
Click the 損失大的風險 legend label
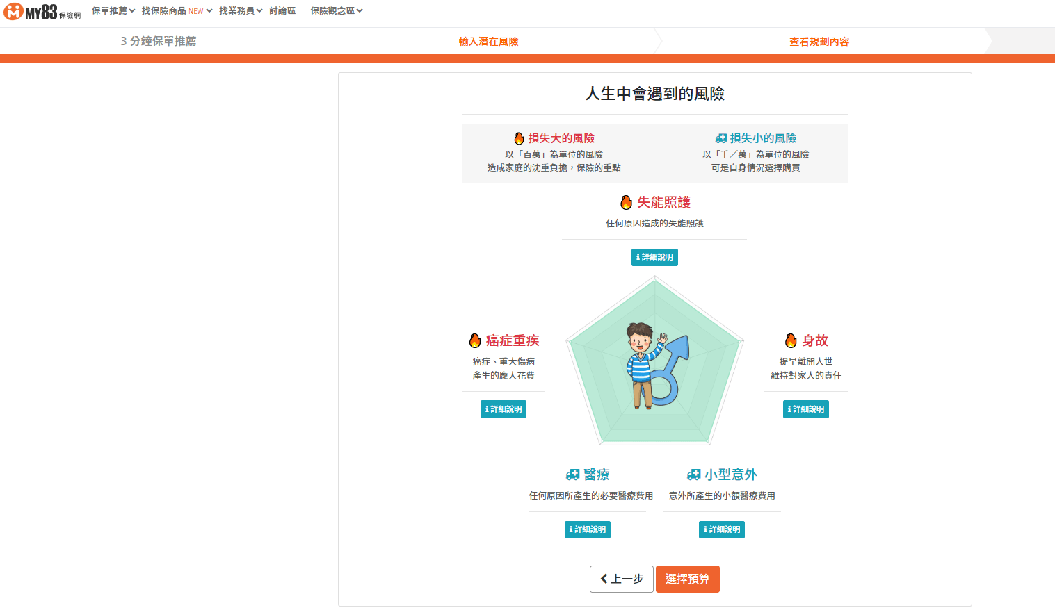click(561, 138)
